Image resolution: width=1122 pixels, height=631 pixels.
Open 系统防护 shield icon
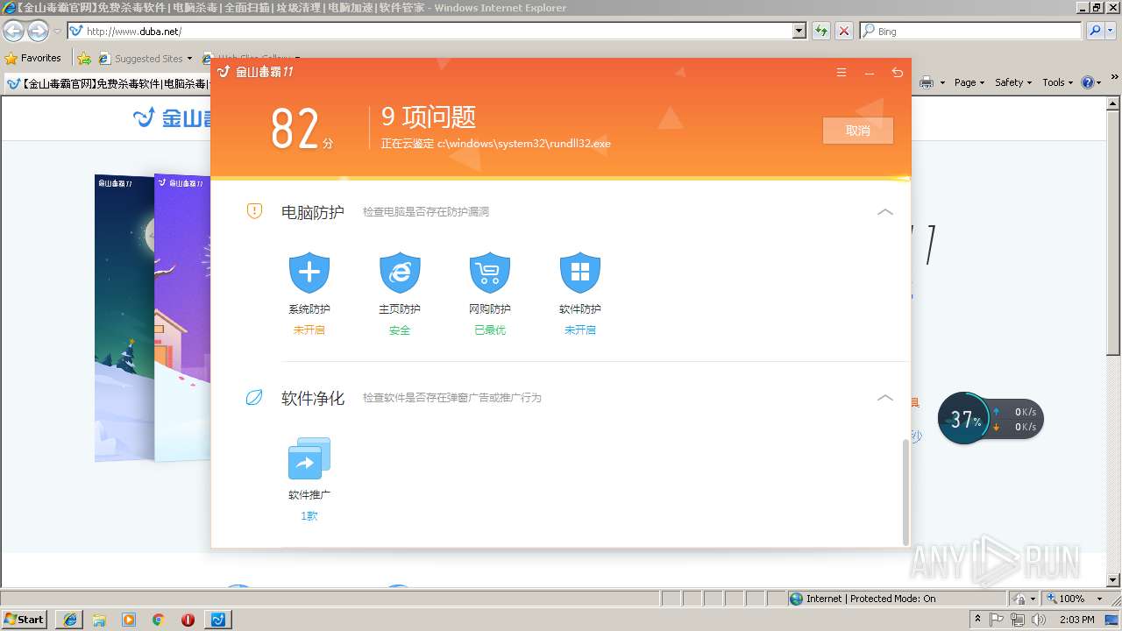point(309,273)
